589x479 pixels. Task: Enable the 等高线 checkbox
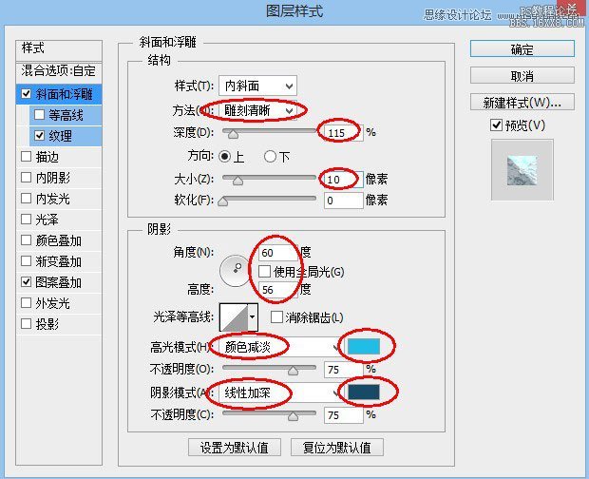pos(40,115)
